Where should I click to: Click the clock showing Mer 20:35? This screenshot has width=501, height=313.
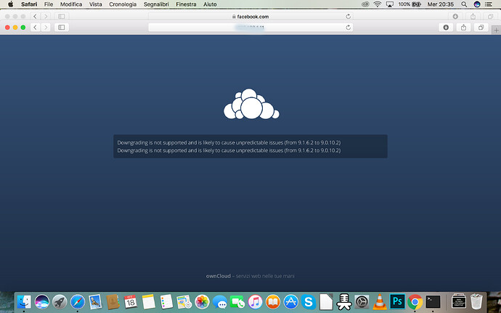440,4
